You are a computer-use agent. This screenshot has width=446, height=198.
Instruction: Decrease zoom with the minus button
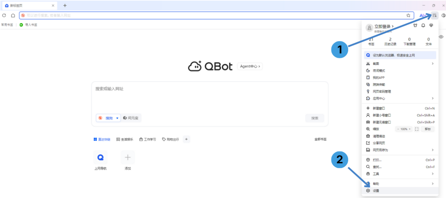click(398, 129)
